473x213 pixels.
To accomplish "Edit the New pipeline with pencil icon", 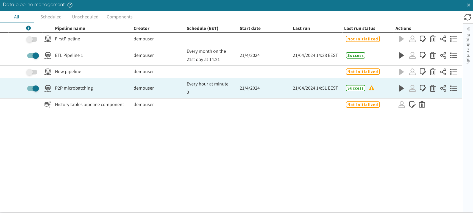I will (x=423, y=72).
